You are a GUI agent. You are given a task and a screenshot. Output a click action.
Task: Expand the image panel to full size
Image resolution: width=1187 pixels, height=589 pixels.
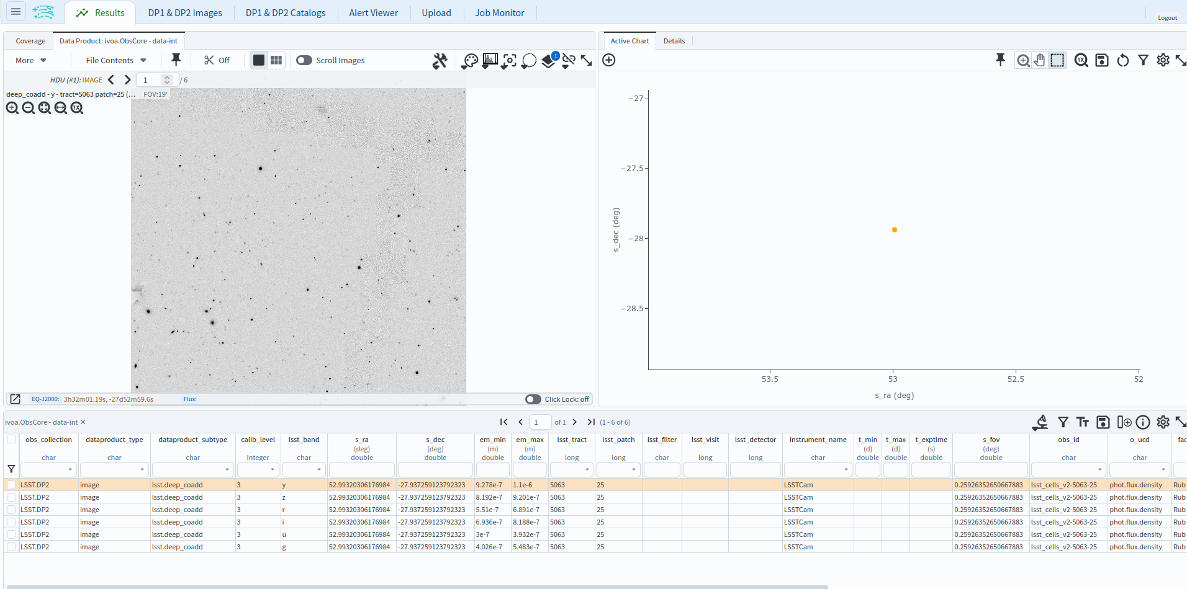(586, 60)
